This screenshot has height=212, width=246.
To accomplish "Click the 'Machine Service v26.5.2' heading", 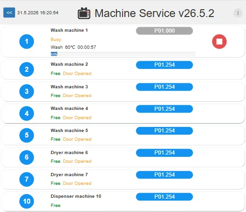I will pyautogui.click(x=154, y=13).
